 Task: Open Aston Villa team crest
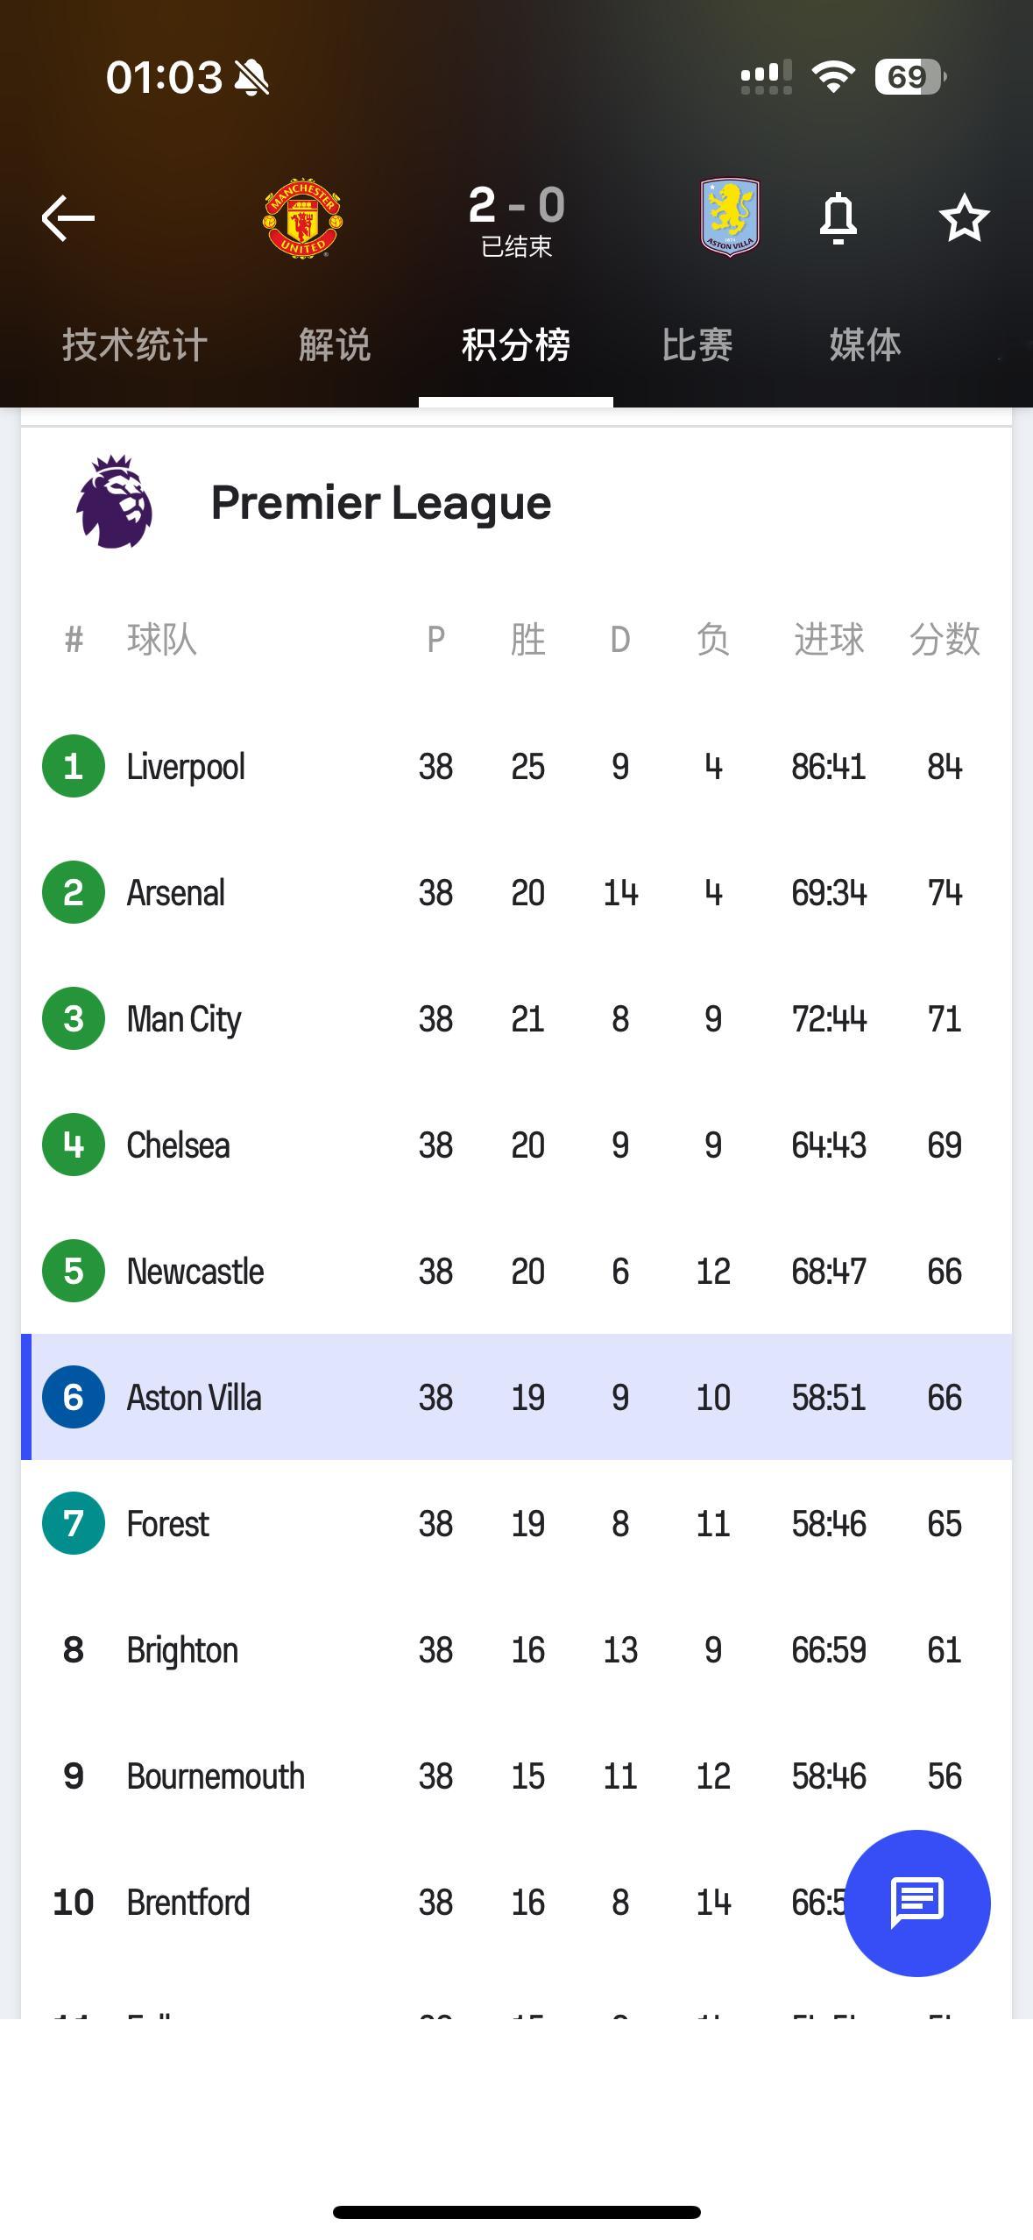coord(730,217)
